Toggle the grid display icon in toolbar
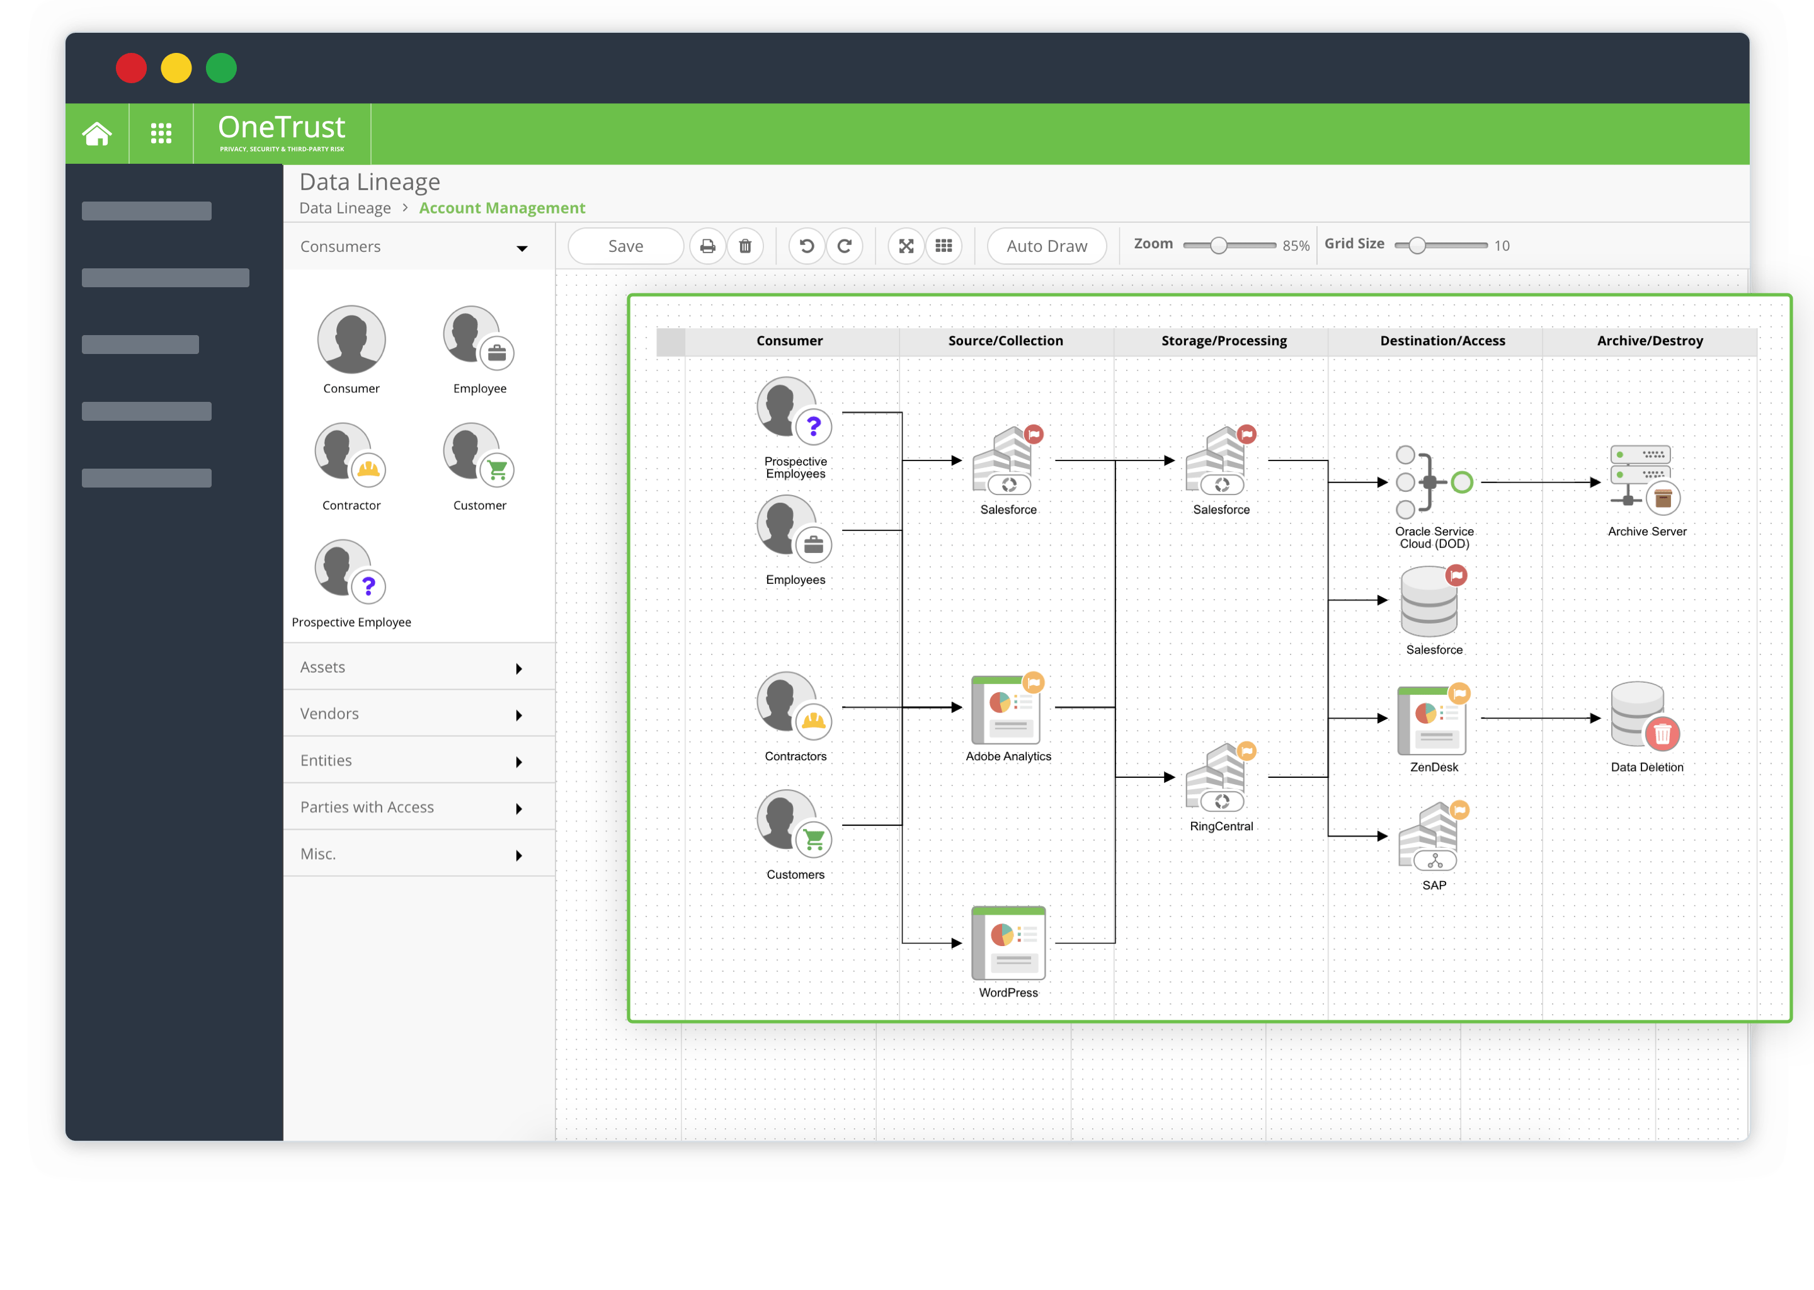1814x1290 pixels. pos(944,246)
